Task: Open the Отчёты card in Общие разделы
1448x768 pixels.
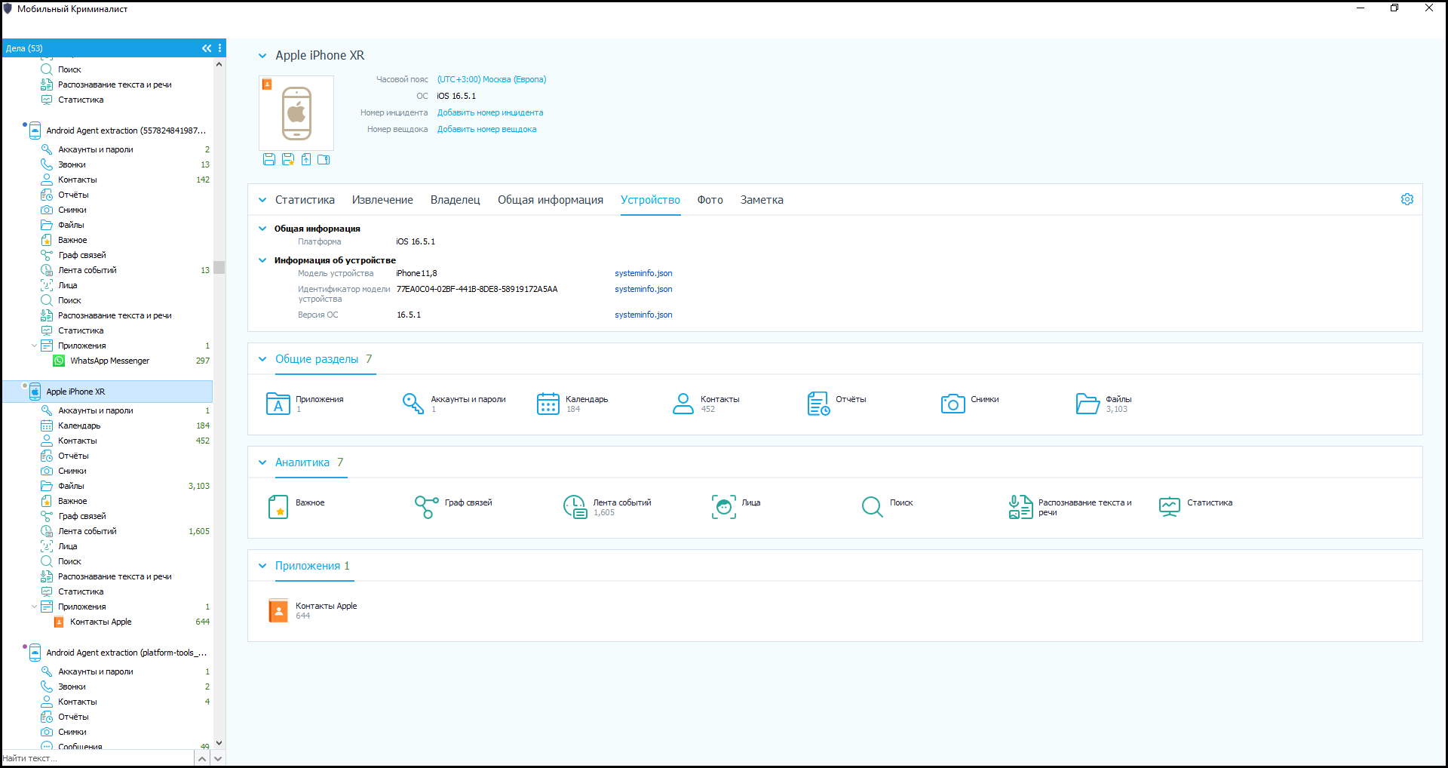Action: (x=836, y=404)
